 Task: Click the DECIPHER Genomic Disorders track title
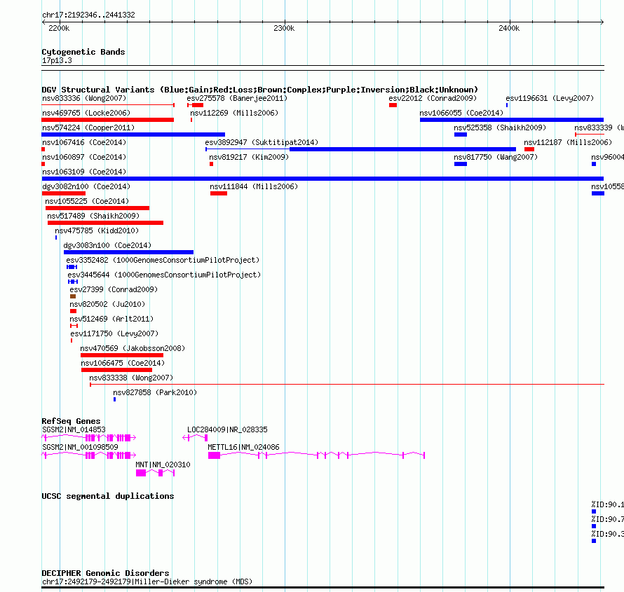(x=105, y=573)
